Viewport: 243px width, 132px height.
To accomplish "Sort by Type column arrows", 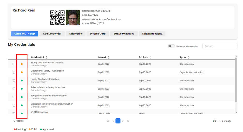I will click(188, 57).
